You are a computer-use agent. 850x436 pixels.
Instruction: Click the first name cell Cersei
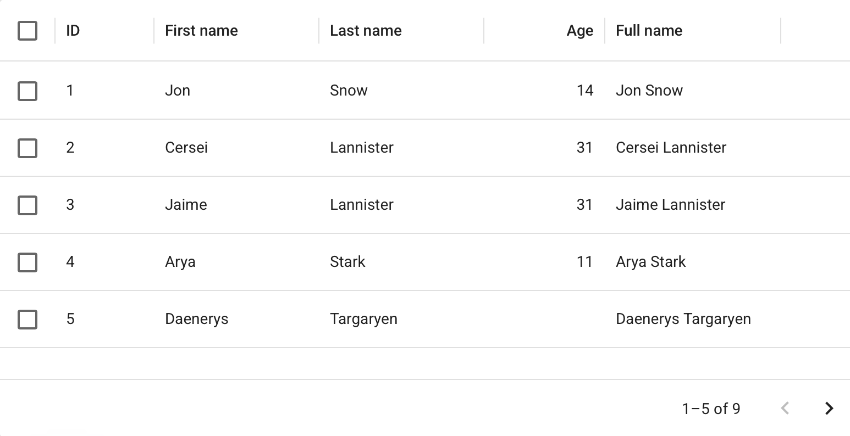(x=186, y=148)
